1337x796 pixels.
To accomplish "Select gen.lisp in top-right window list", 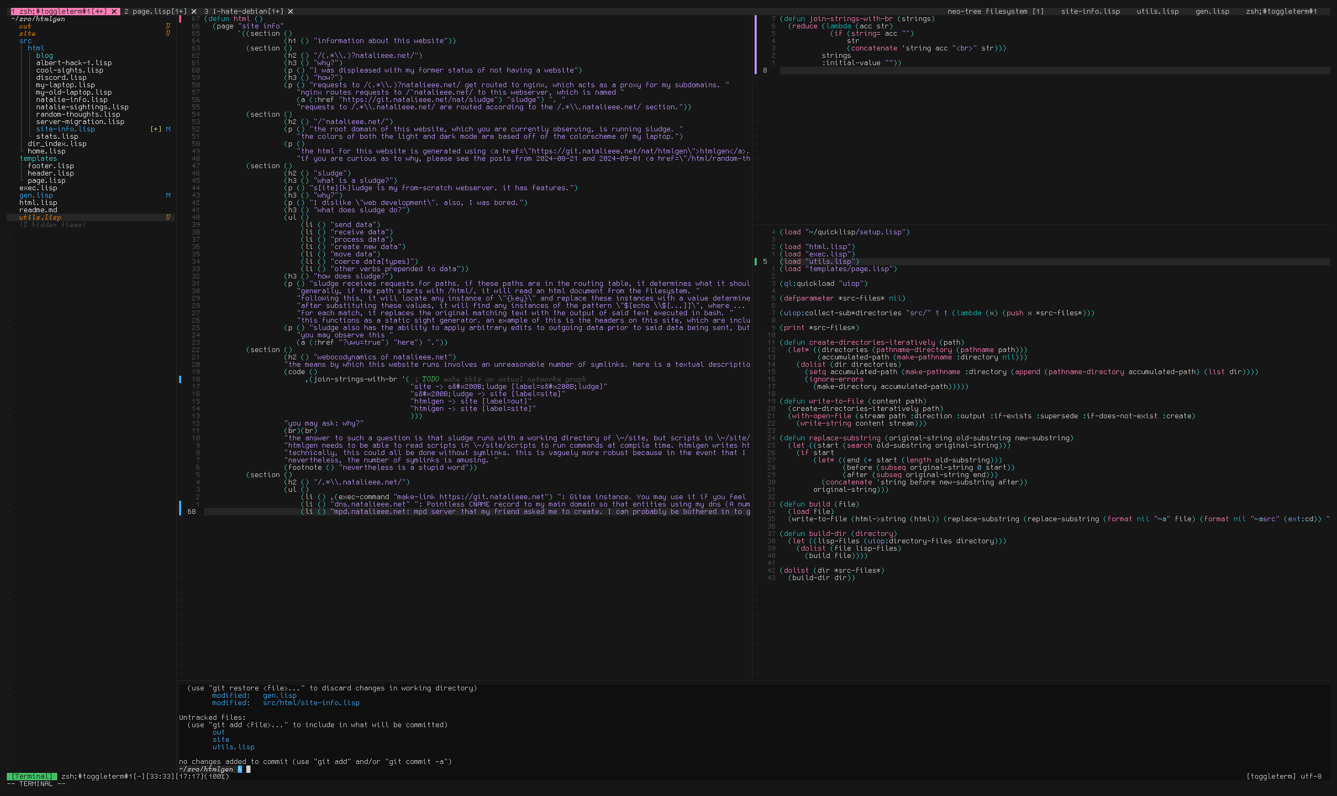I will pos(1212,11).
